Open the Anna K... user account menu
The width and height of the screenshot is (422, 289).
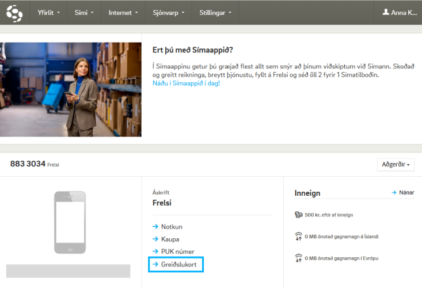coord(400,13)
